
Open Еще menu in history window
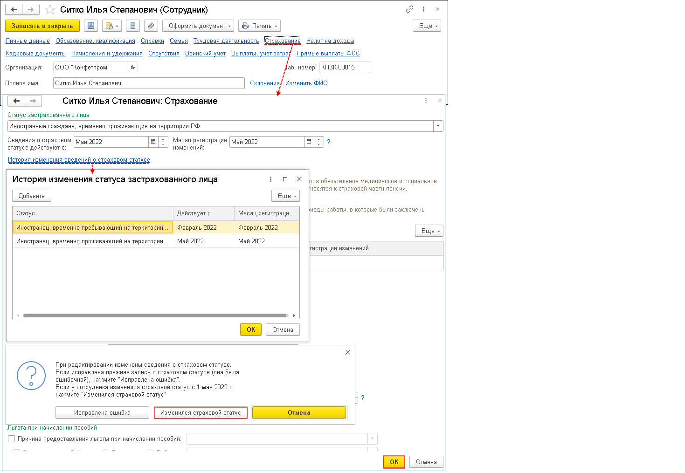285,196
